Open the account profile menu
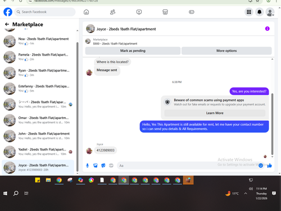Viewport: 281px width, 211px height. [x=270, y=12]
